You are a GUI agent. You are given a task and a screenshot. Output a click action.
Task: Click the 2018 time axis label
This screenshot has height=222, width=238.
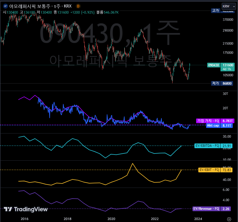(67, 219)
